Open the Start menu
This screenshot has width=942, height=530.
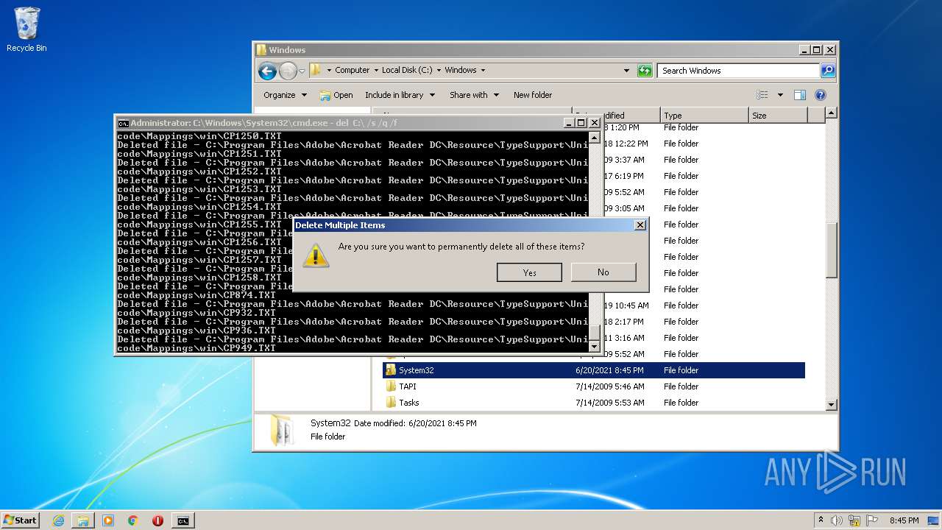coord(20,520)
